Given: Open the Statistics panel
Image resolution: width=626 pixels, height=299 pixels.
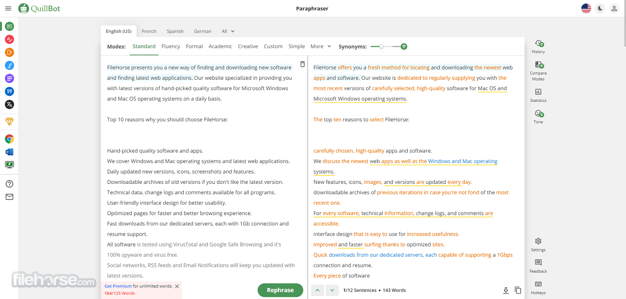Looking at the screenshot, I should pos(538,95).
